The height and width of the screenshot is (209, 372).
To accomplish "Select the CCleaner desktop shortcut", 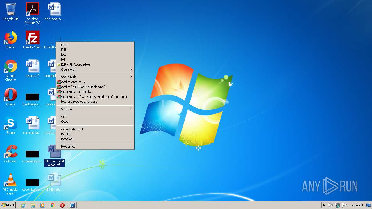I will pyautogui.click(x=10, y=154).
